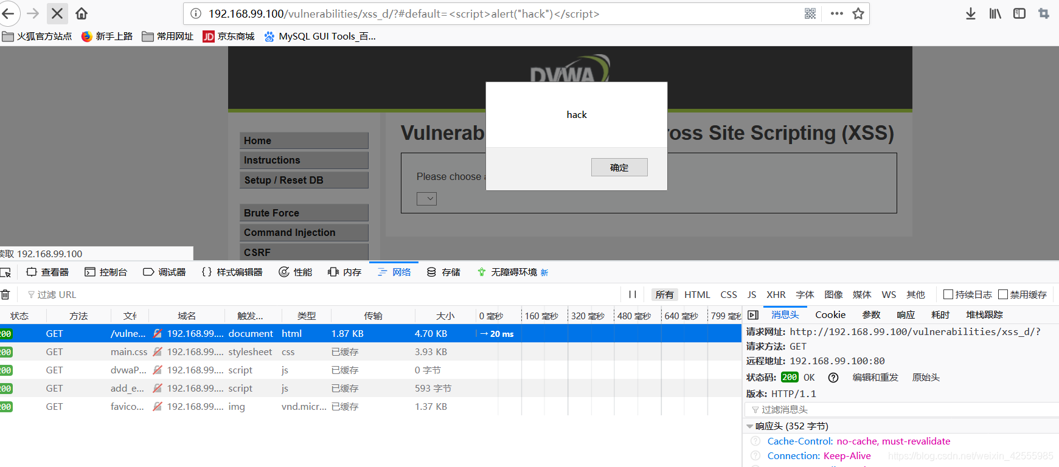Image resolution: width=1059 pixels, height=467 pixels.
Task: Stop page loading with X button
Action: [57, 13]
